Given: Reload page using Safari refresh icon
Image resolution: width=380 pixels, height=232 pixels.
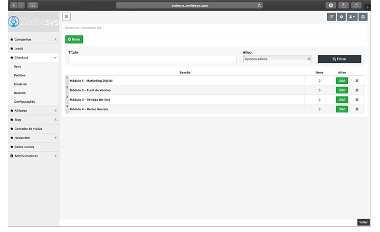Looking at the screenshot, I should click(260, 5).
